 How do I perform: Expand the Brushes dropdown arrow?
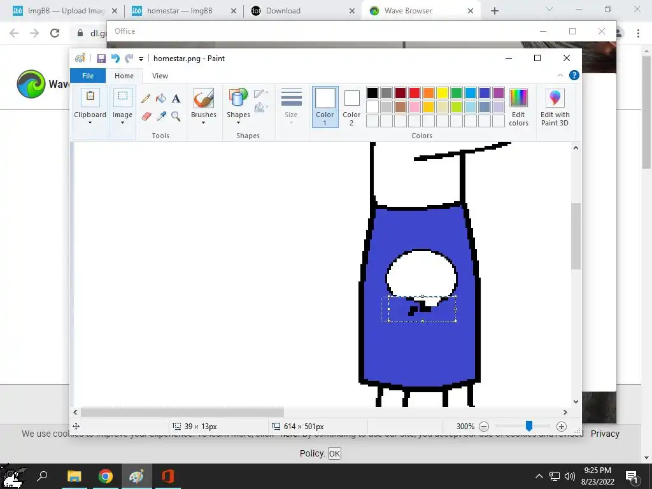coord(204,123)
